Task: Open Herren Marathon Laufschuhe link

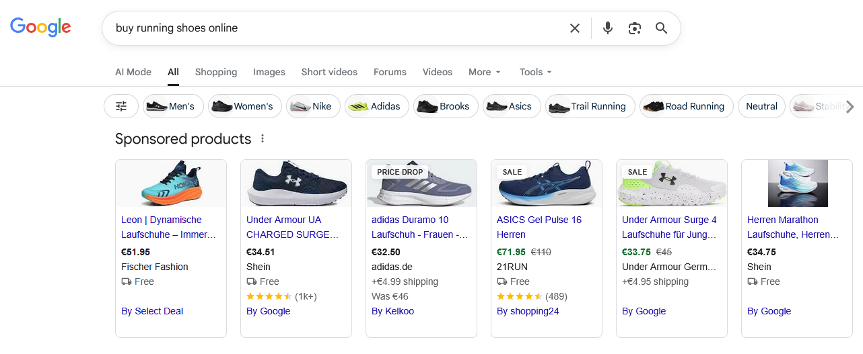Action: (793, 227)
